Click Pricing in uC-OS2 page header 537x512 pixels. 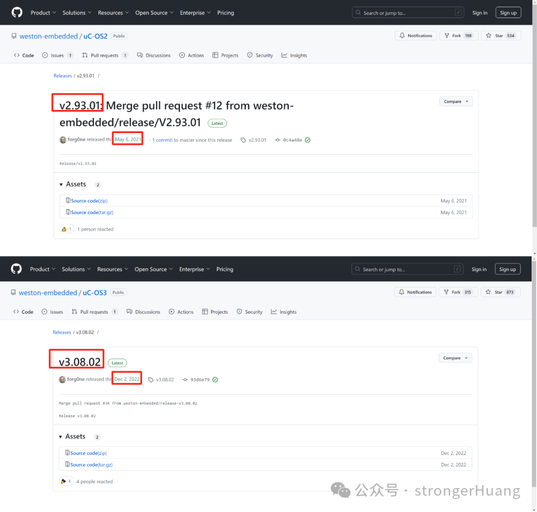pos(225,12)
